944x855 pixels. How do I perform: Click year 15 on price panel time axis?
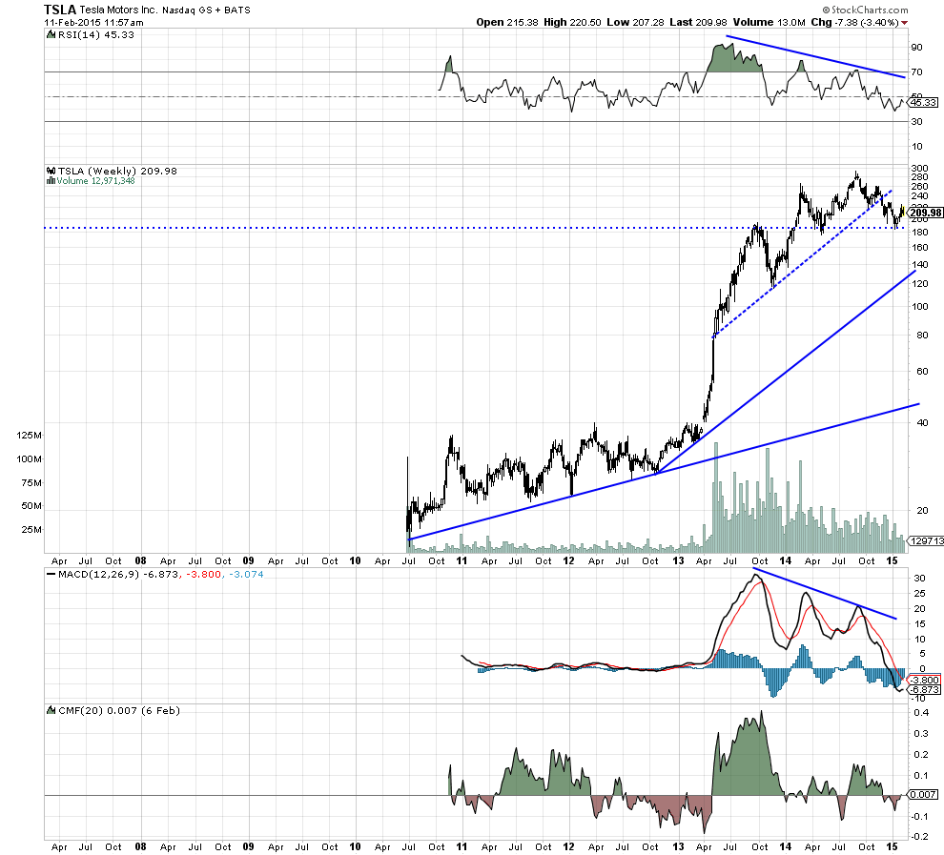click(893, 560)
